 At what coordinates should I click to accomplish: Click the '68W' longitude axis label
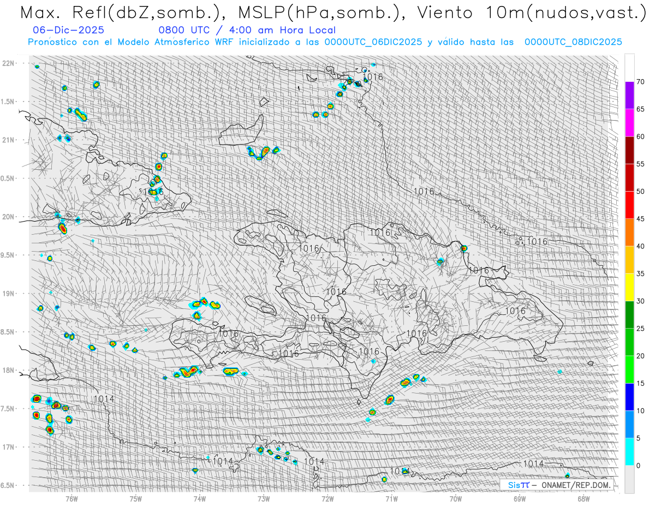pos(583,498)
